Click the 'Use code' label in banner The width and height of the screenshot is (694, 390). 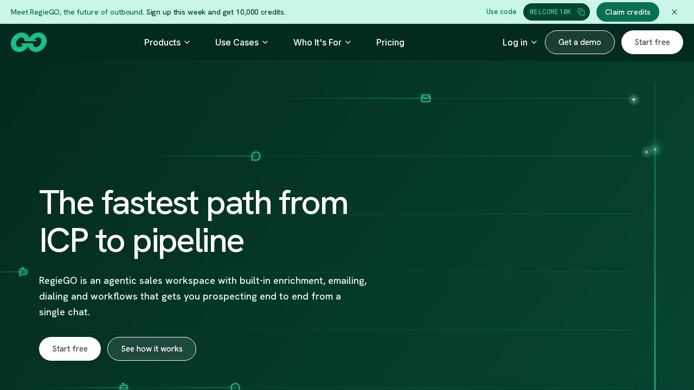click(501, 12)
